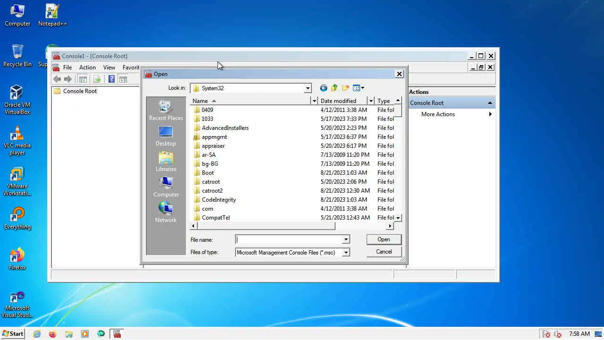Select Everything search desktop icon

(x=17, y=218)
